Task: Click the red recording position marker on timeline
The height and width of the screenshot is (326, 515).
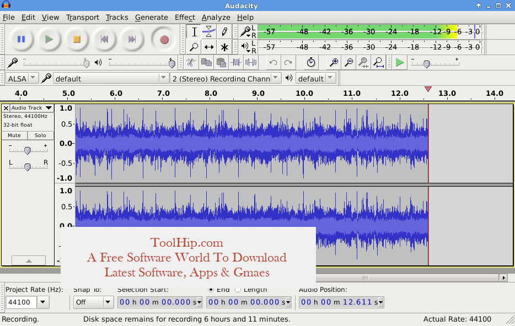Action: tap(428, 89)
